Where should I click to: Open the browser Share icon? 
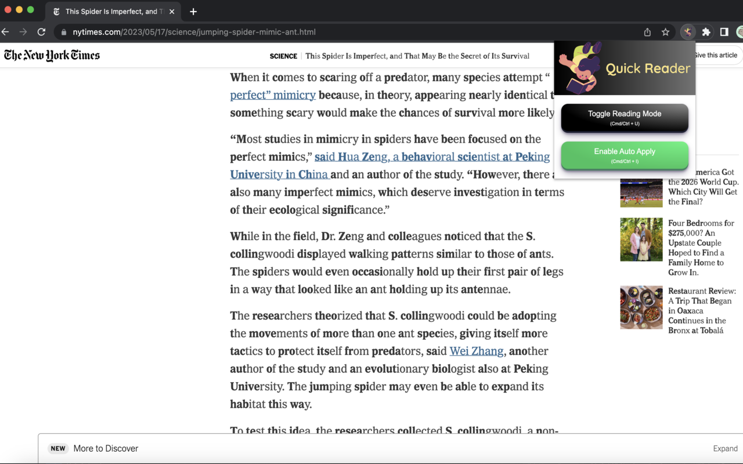[647, 32]
